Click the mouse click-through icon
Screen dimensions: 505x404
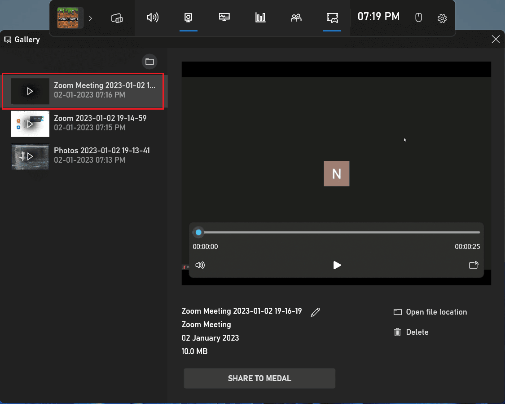(418, 18)
